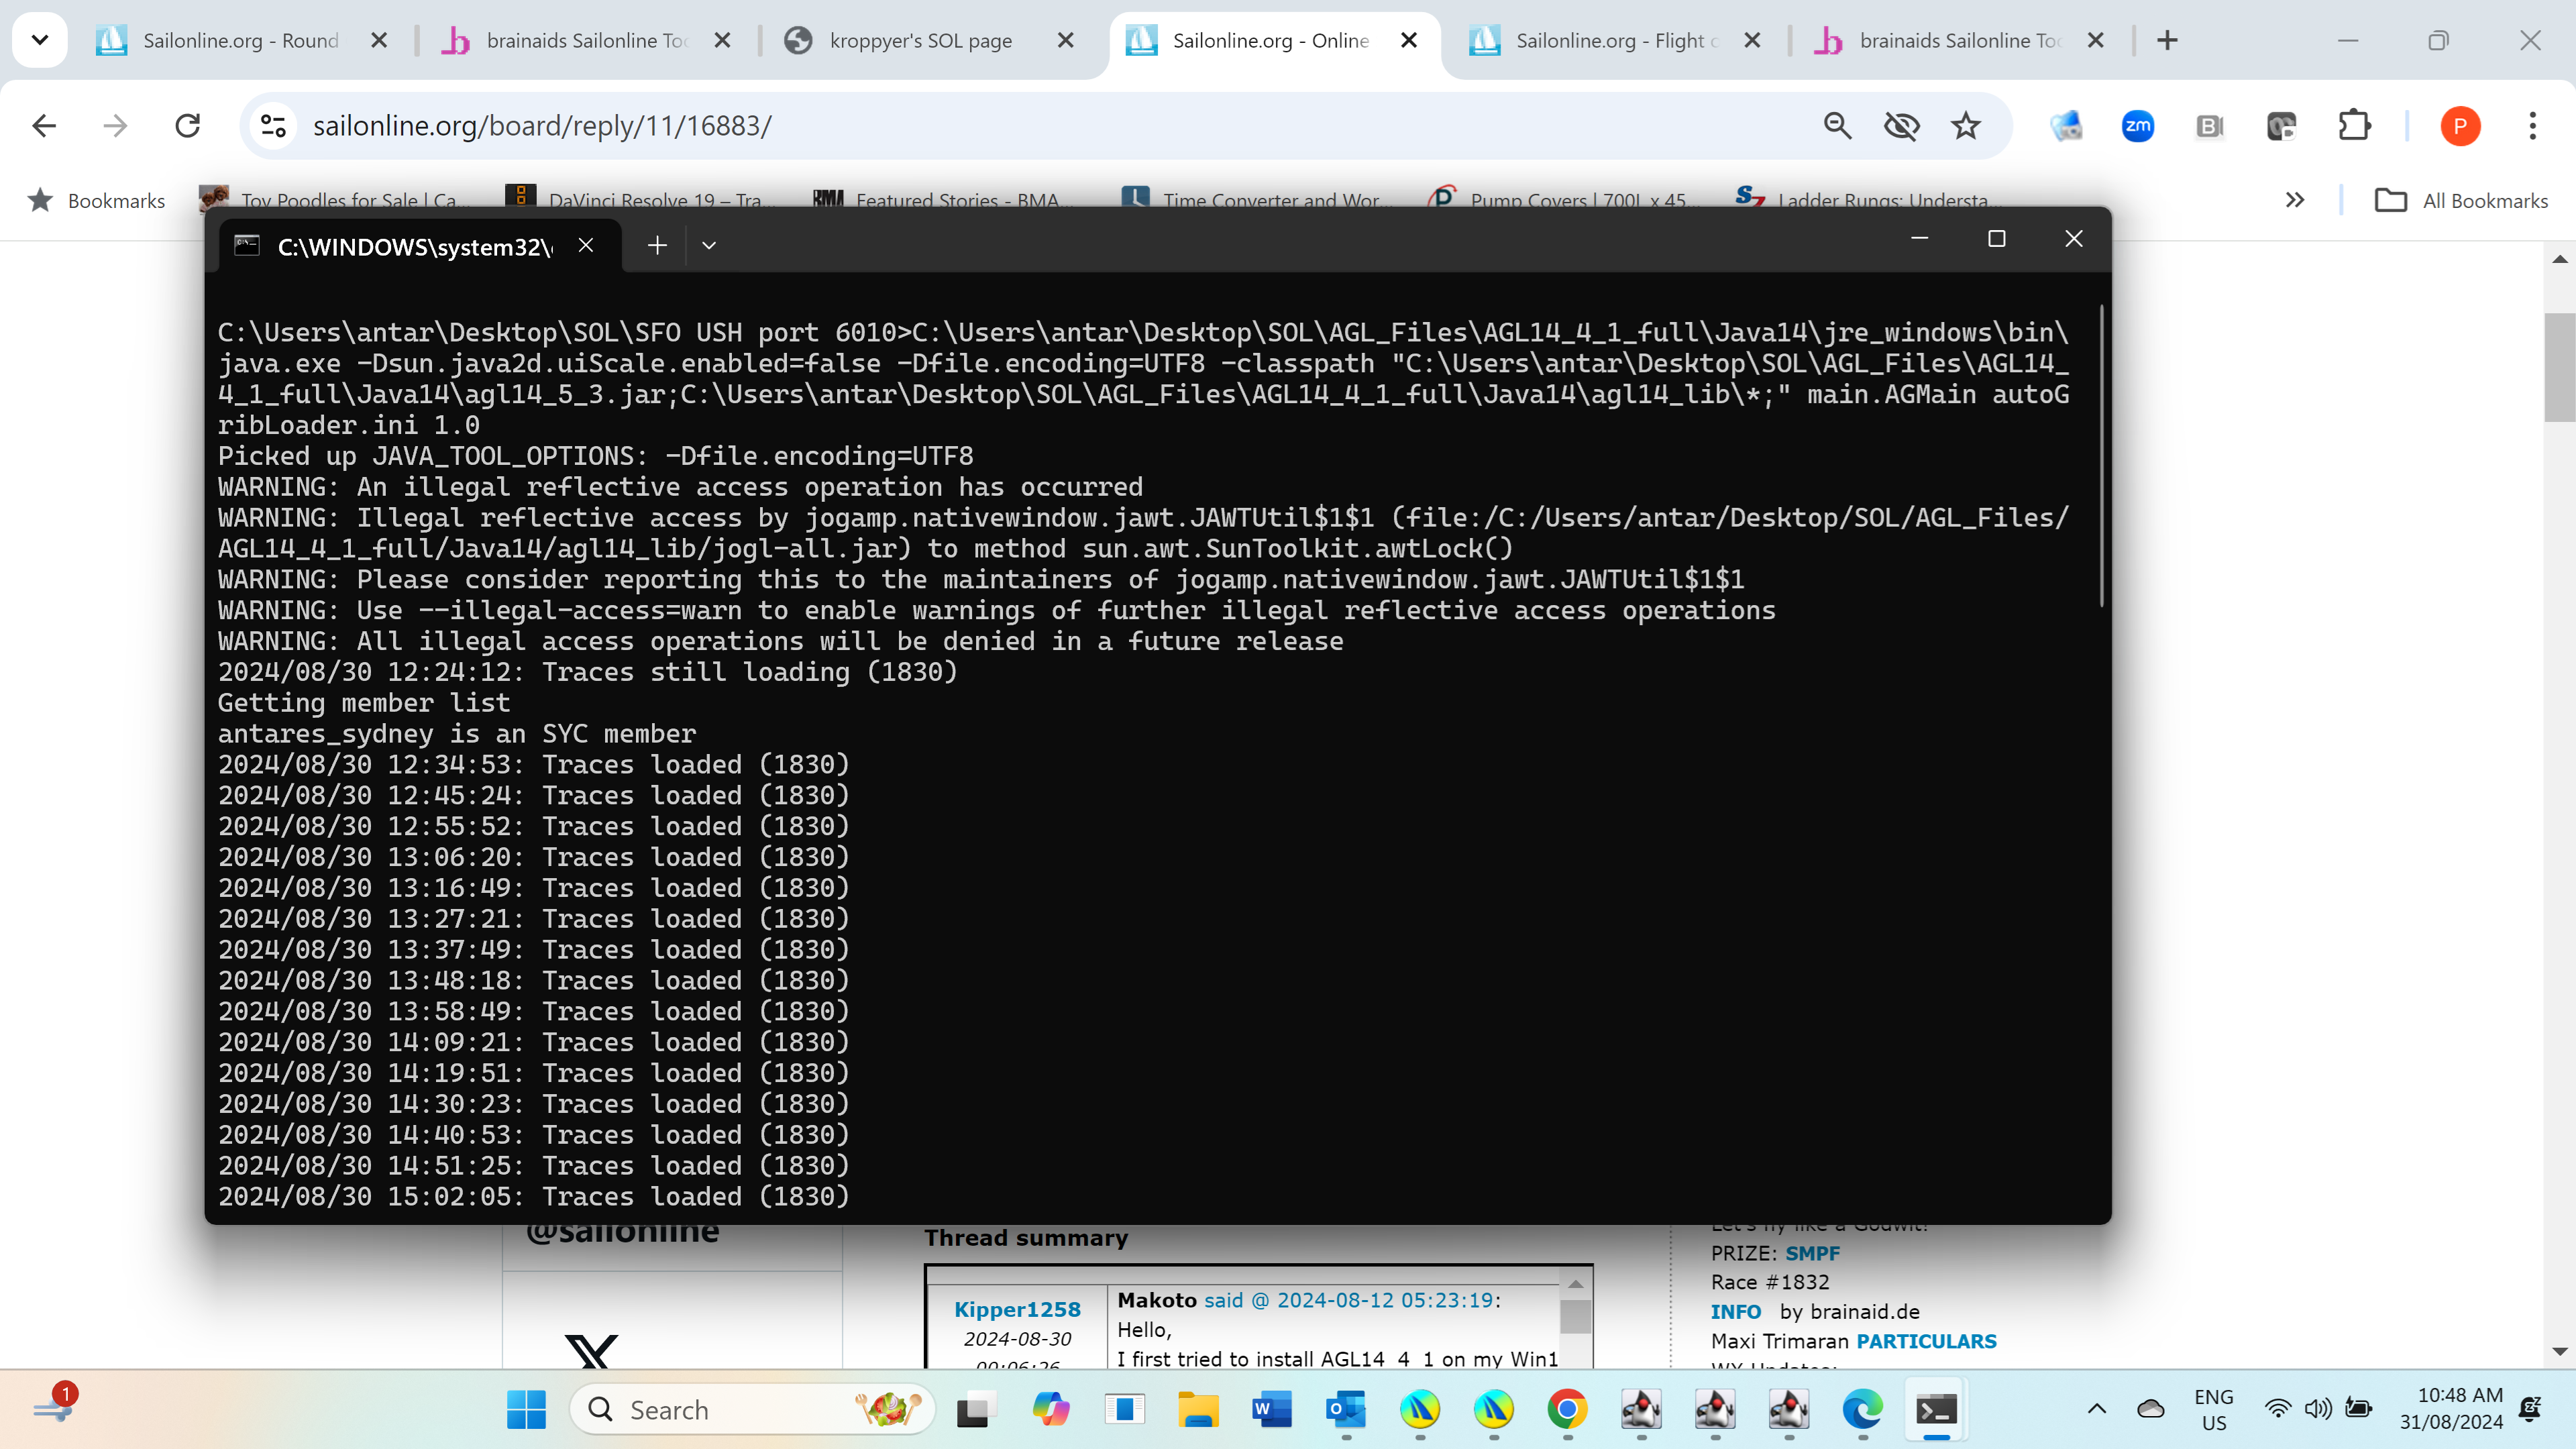Screen dimensions: 2576x1449
Task: Switch to the Sailonline.org - Round tab
Action: 240,40
